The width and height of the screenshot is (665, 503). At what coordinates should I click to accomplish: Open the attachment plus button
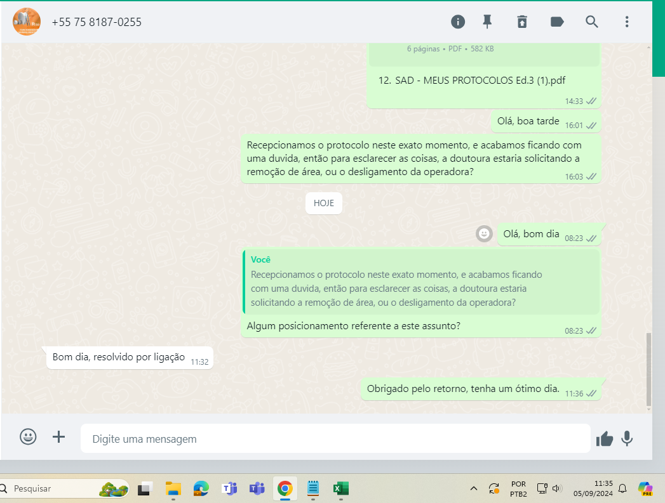pyautogui.click(x=58, y=436)
